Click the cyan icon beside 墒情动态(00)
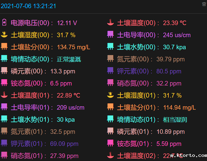 pyautogui.click(x=4, y=59)
